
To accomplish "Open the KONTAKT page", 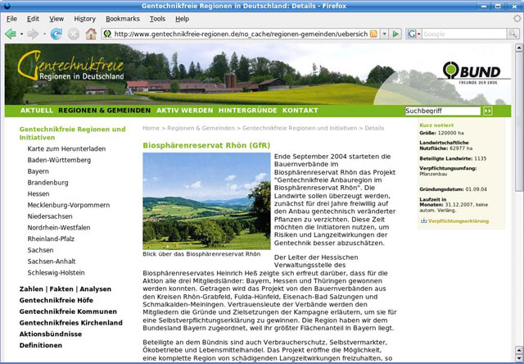I will pos(300,111).
